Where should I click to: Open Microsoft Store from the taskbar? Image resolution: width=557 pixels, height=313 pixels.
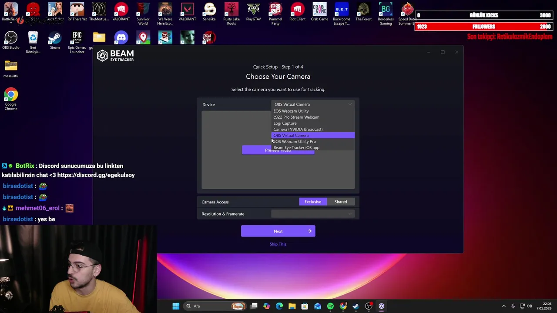[x=305, y=306]
